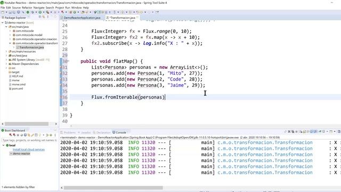This screenshot has height=192, width=341.
Task: Select Transformacion.java in Package Explorer
Action: point(31,47)
